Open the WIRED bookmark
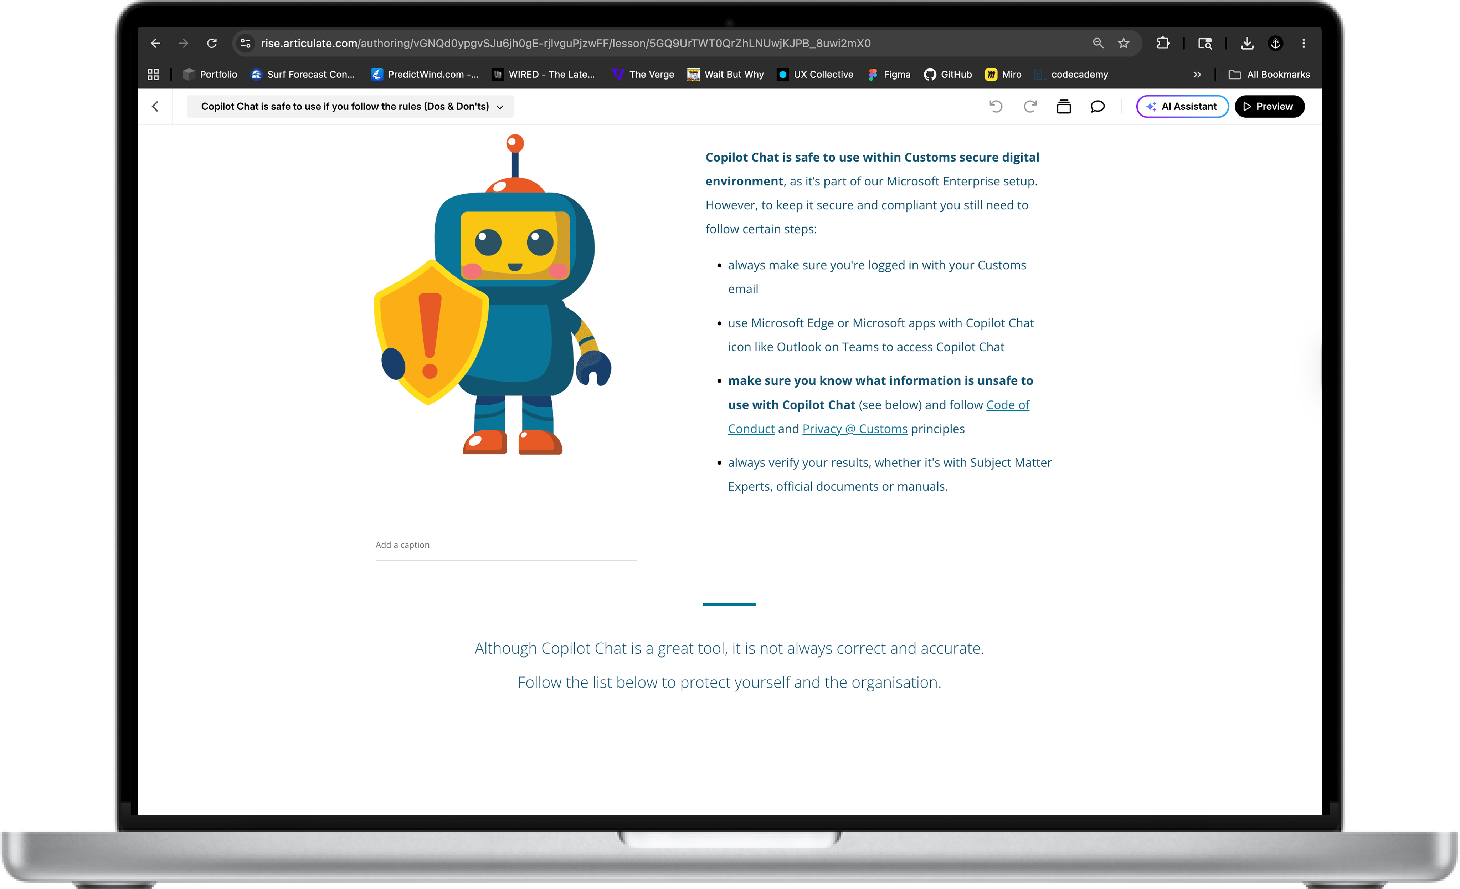The height and width of the screenshot is (889, 1460). [543, 74]
